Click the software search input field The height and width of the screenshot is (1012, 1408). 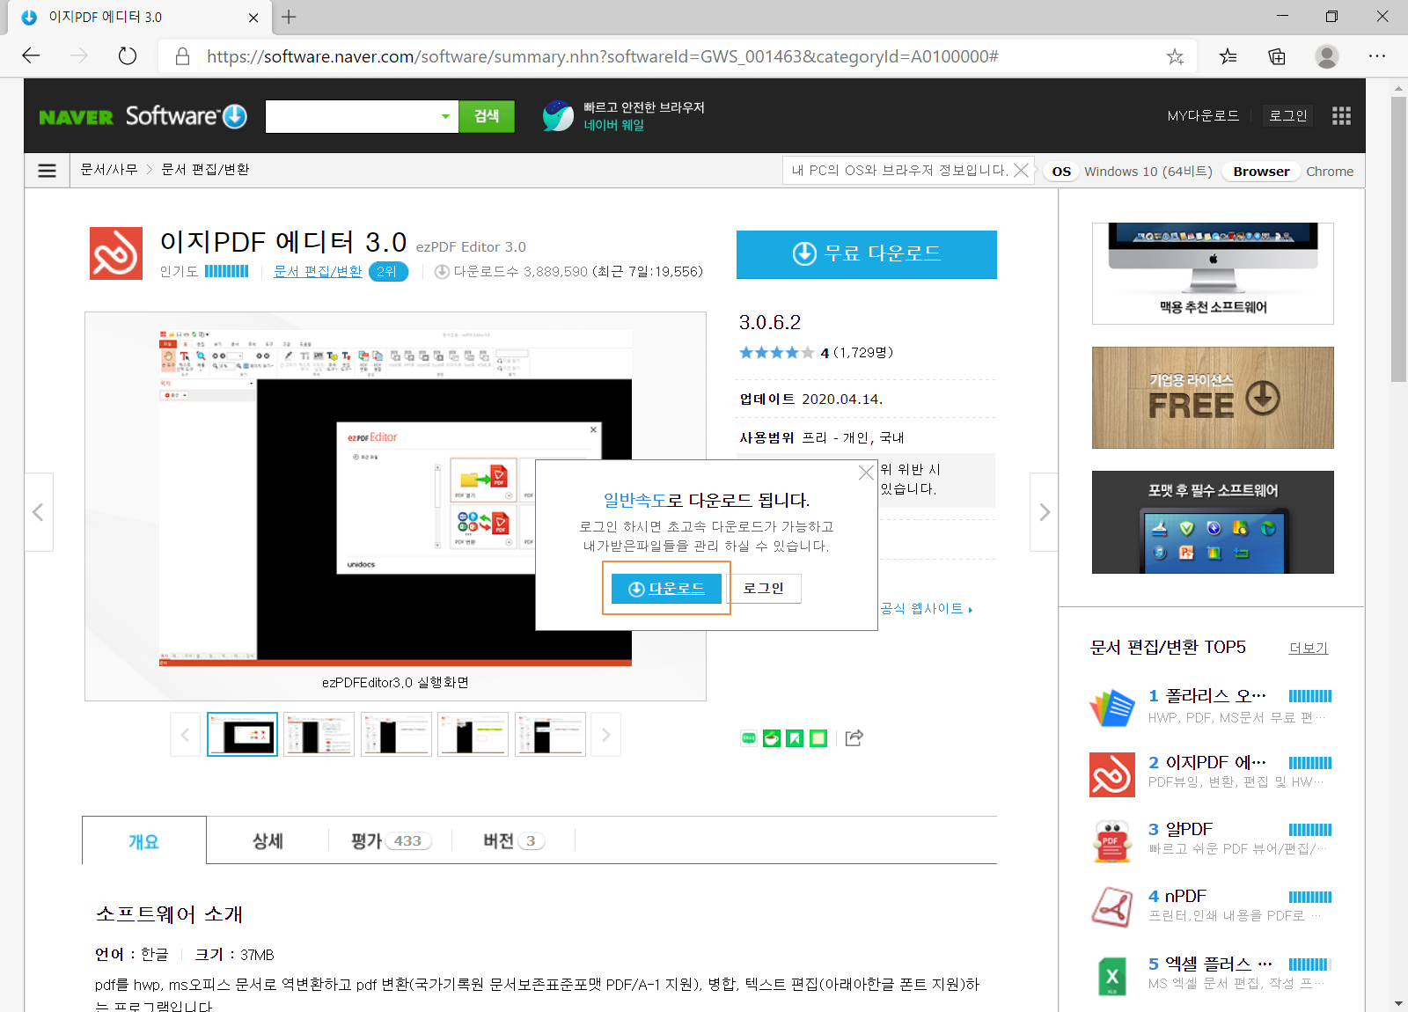[350, 116]
